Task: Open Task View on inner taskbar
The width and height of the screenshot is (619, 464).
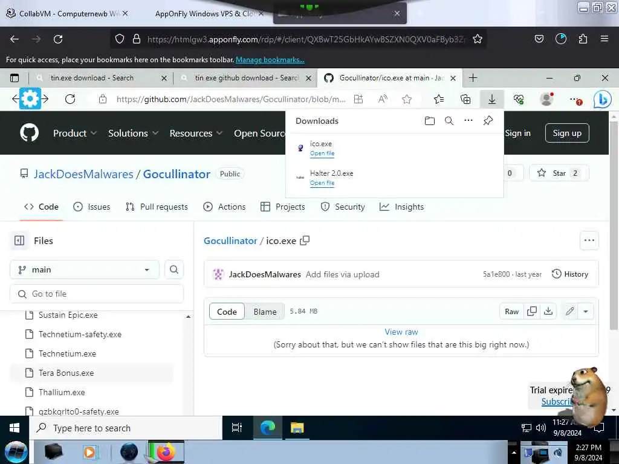Action: 237,428
